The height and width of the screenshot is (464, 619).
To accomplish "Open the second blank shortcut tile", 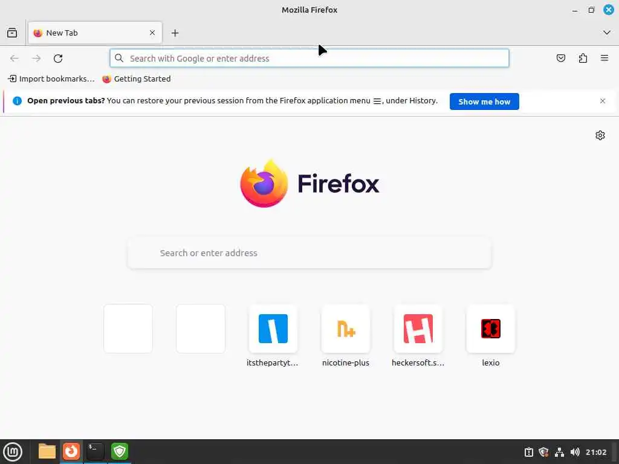I will click(201, 329).
